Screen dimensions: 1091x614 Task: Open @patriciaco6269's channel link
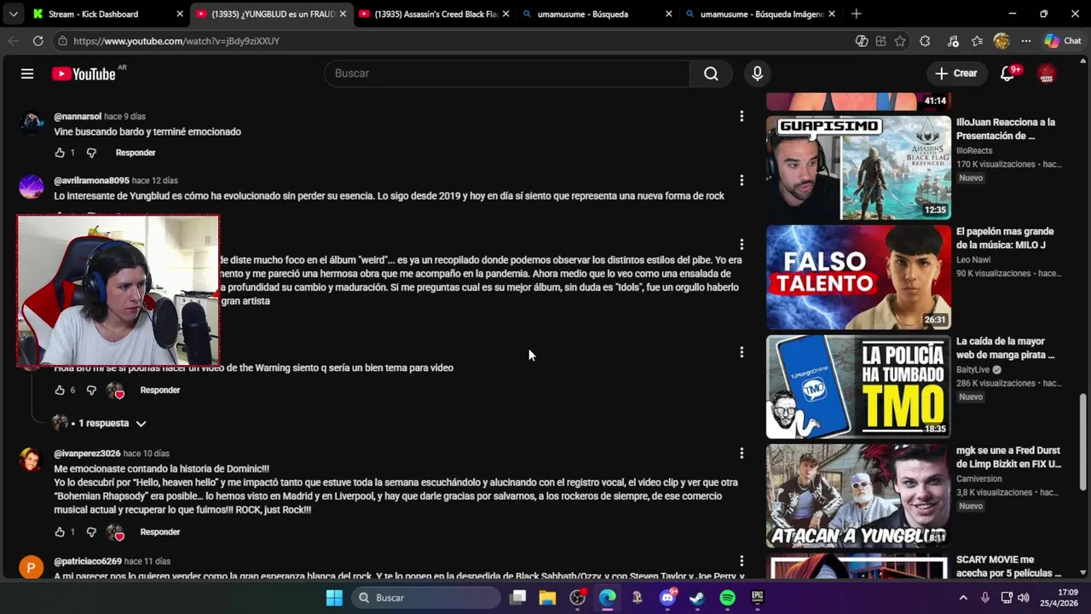tap(88, 561)
